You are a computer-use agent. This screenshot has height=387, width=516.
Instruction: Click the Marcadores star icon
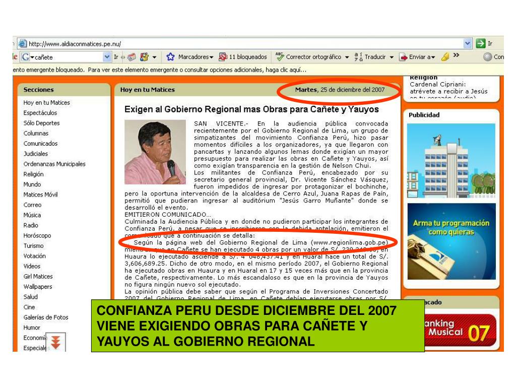170,56
